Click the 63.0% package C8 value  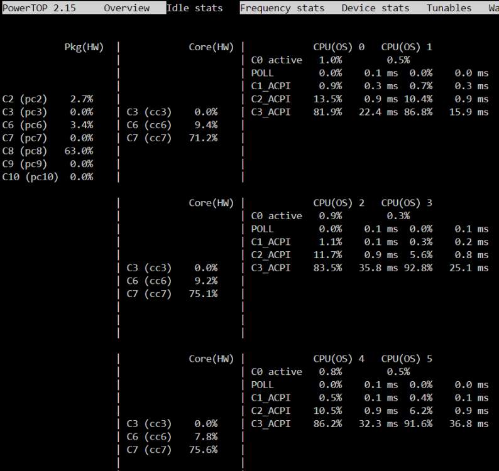click(x=79, y=151)
